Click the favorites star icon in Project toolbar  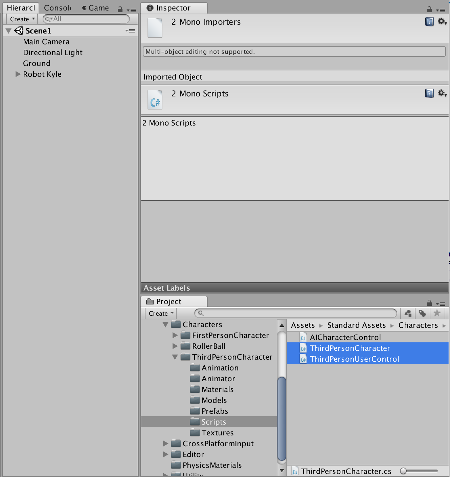437,313
